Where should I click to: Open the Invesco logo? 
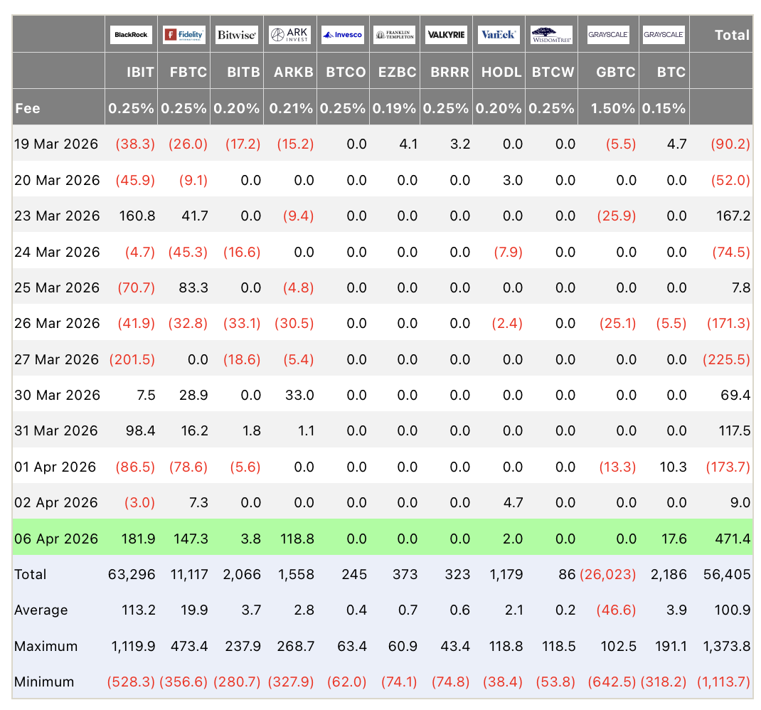342,35
